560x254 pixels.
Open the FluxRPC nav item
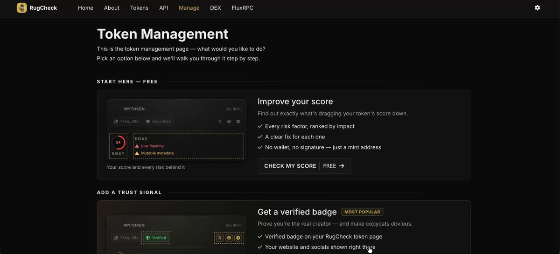pos(243,8)
